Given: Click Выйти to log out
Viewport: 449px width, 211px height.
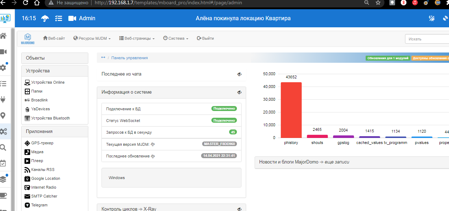Looking at the screenshot, I should pyautogui.click(x=205, y=38).
